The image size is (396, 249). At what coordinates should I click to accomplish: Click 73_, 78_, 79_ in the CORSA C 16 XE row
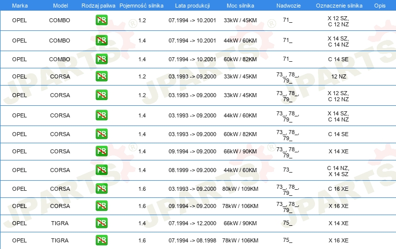[x=288, y=190]
